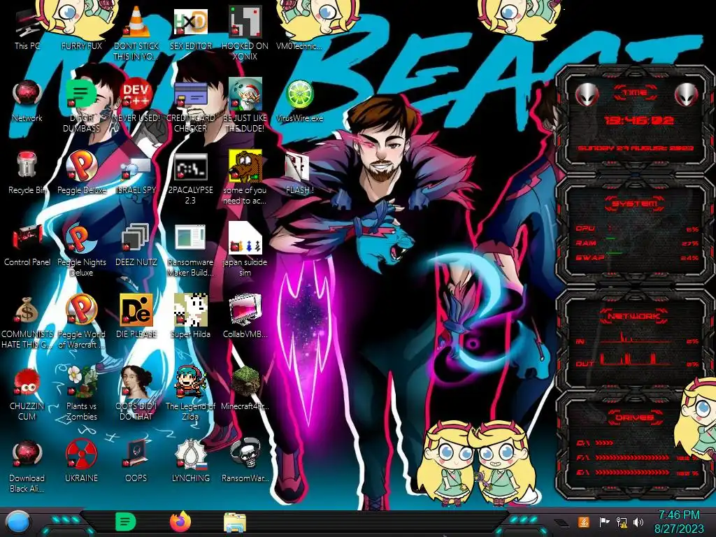Open the VirusWire.exe lime icon
Image resolution: width=716 pixels, height=537 pixels.
[299, 95]
